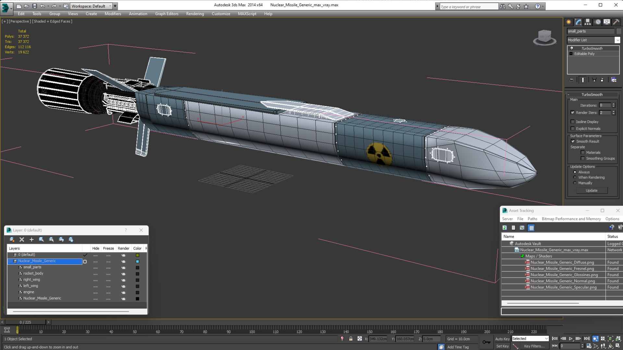Select Manually update option
Screen dimensions: 623x350
pyautogui.click(x=575, y=183)
